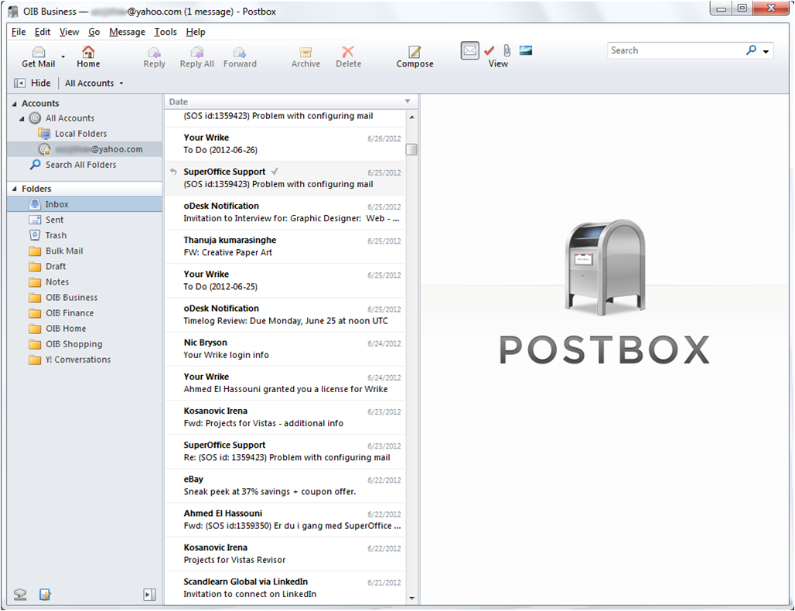
Task: Open the OIB Home folder
Action: pos(66,328)
